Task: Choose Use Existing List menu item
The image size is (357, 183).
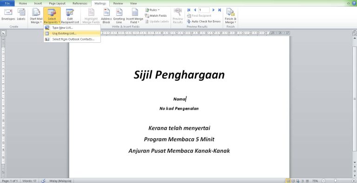Action: click(72, 33)
